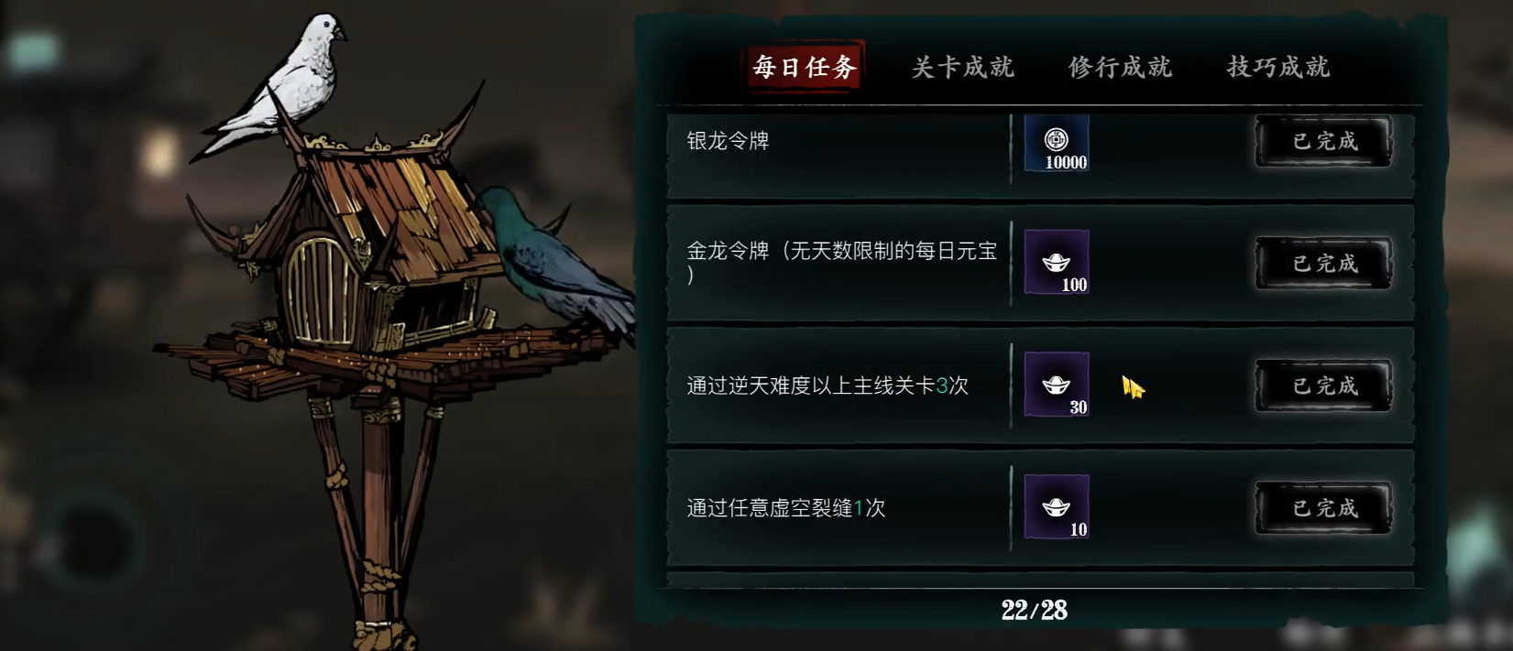Switch to the 每日任务 tab
Screen dimensions: 1513x651
point(805,66)
